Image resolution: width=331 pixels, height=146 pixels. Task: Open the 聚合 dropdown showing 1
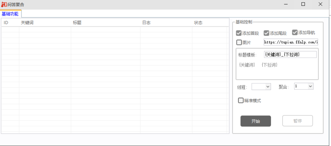coord(304,86)
